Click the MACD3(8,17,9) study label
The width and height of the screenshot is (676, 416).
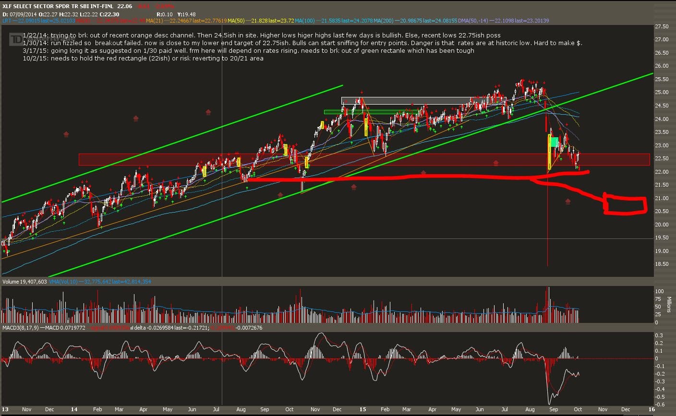tap(20, 328)
